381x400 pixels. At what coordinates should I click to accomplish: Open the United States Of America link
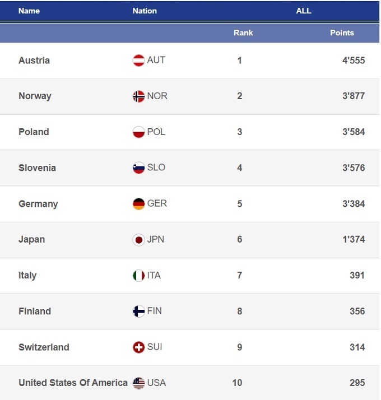pyautogui.click(x=73, y=383)
